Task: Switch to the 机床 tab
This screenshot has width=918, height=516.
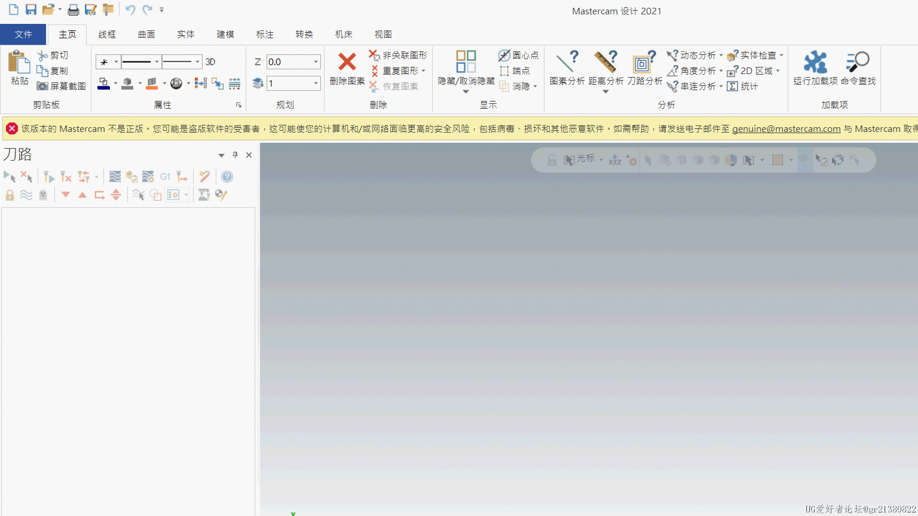Action: point(344,34)
